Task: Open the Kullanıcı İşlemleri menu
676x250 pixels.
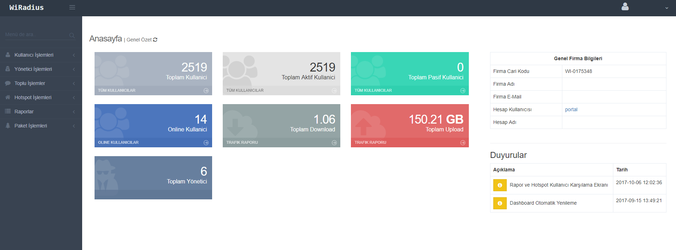Action: pos(34,55)
